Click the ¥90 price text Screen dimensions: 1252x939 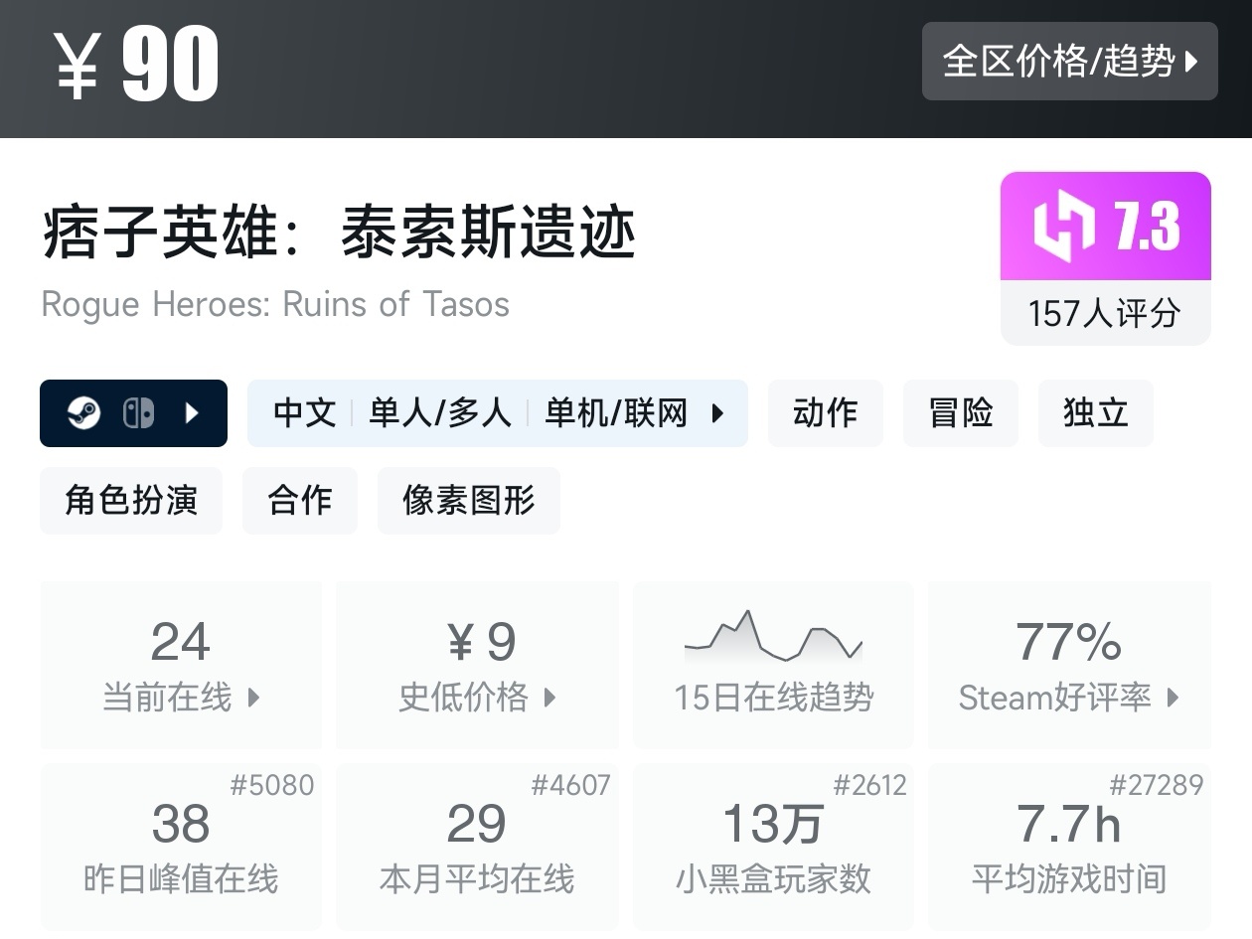click(x=136, y=65)
